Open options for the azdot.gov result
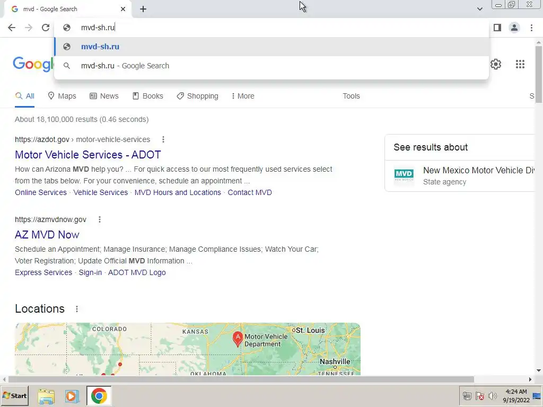 (x=163, y=139)
